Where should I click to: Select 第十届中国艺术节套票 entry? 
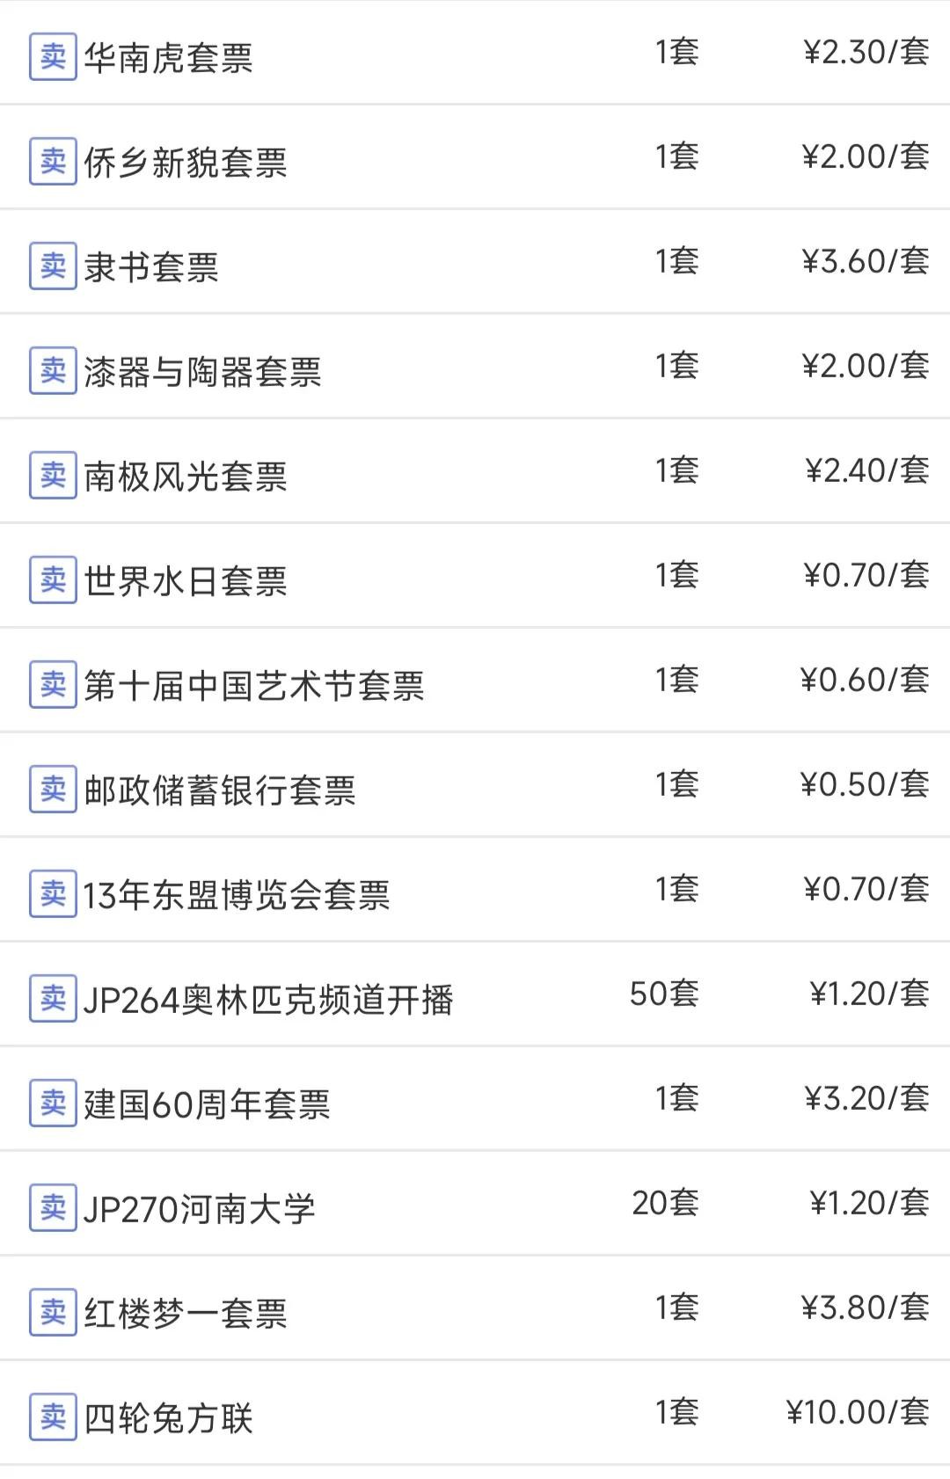(x=254, y=686)
